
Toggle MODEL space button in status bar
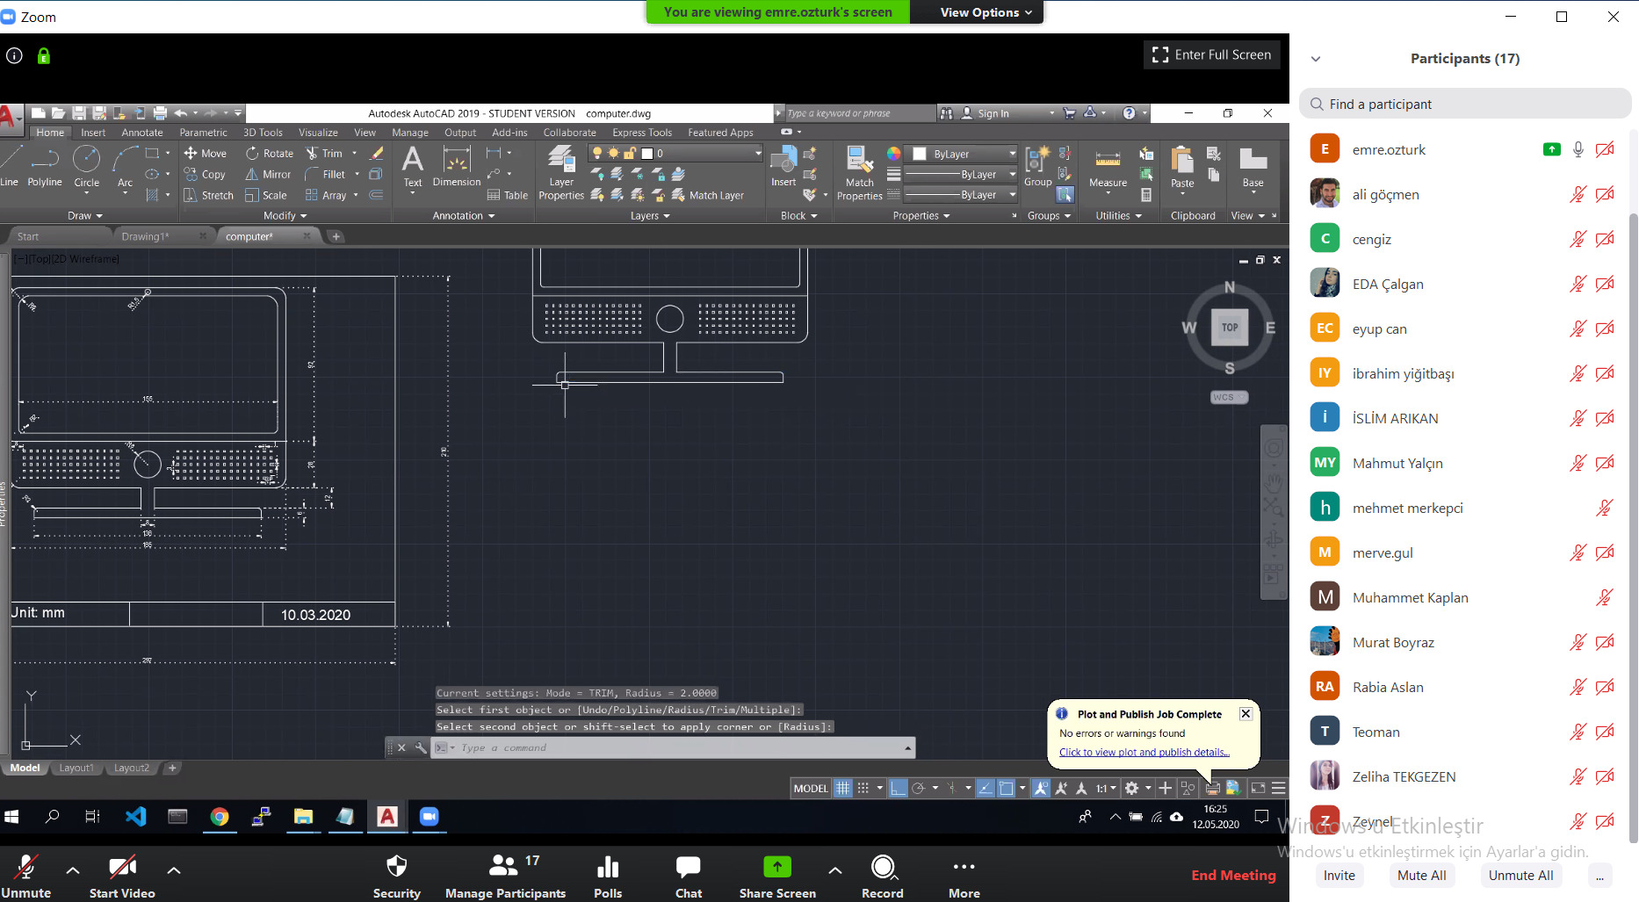tap(810, 788)
